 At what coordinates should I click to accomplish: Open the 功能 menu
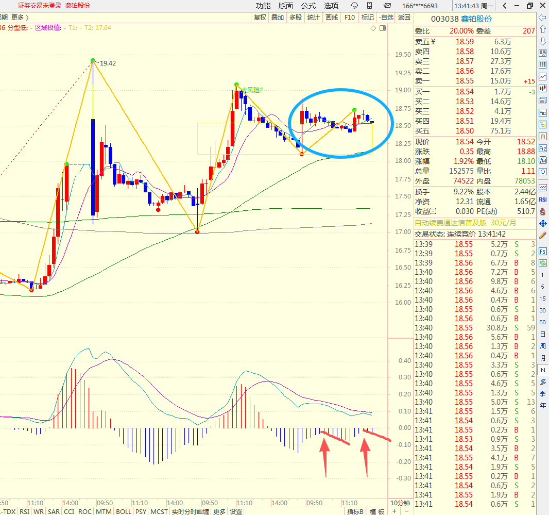point(263,6)
